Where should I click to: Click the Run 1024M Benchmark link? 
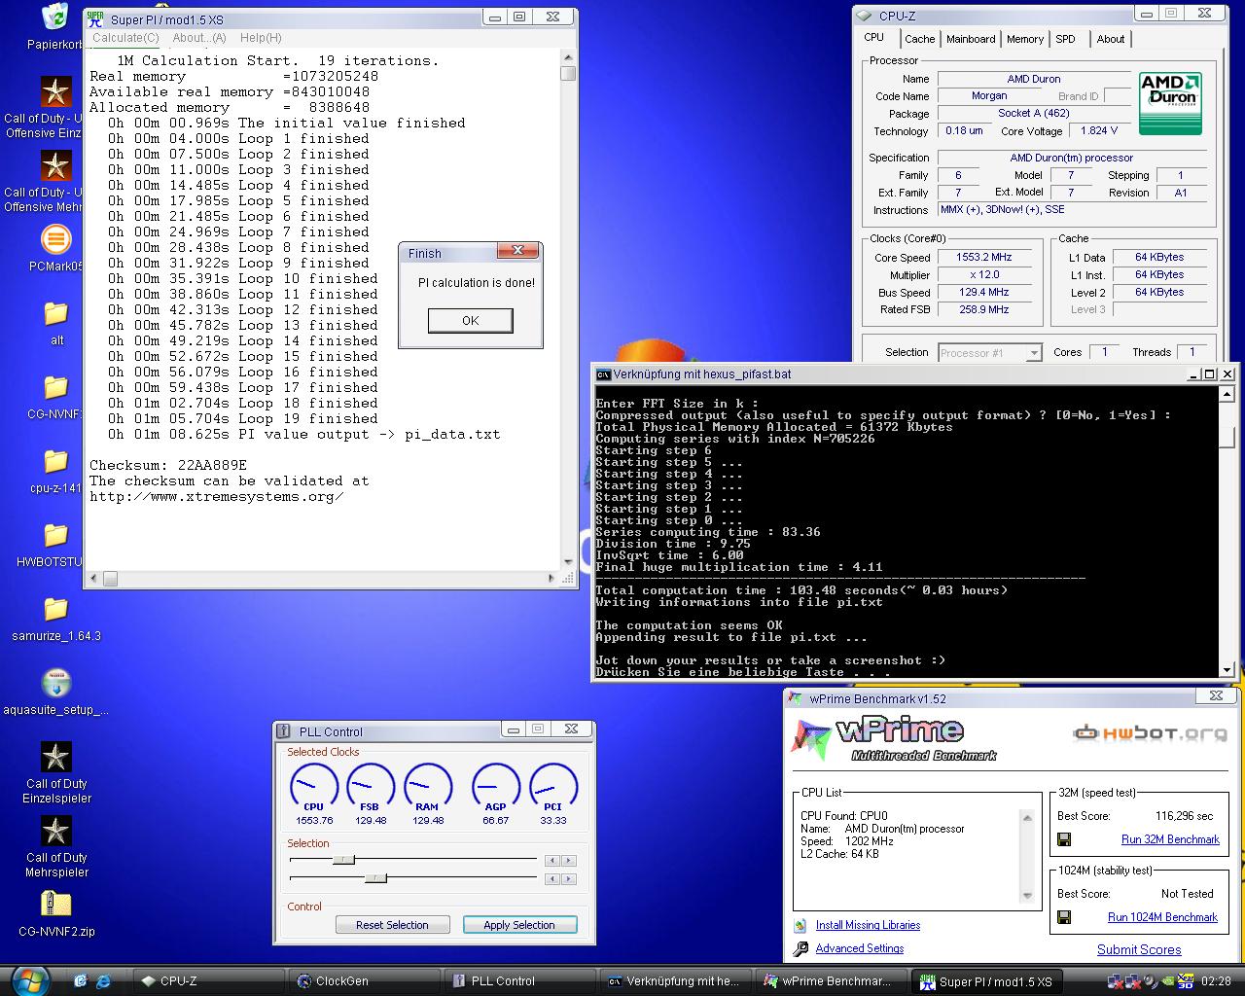tap(1162, 917)
